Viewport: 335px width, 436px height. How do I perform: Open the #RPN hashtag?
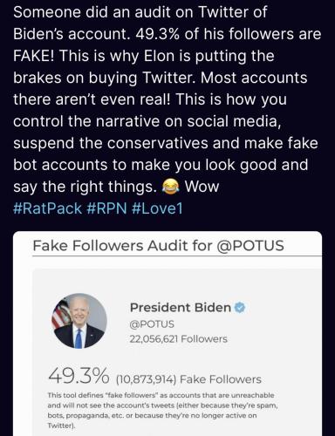pyautogui.click(x=106, y=208)
